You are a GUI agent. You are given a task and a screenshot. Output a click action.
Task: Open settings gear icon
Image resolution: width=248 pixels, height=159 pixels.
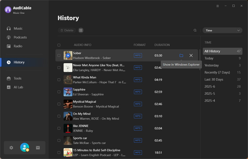11,148
